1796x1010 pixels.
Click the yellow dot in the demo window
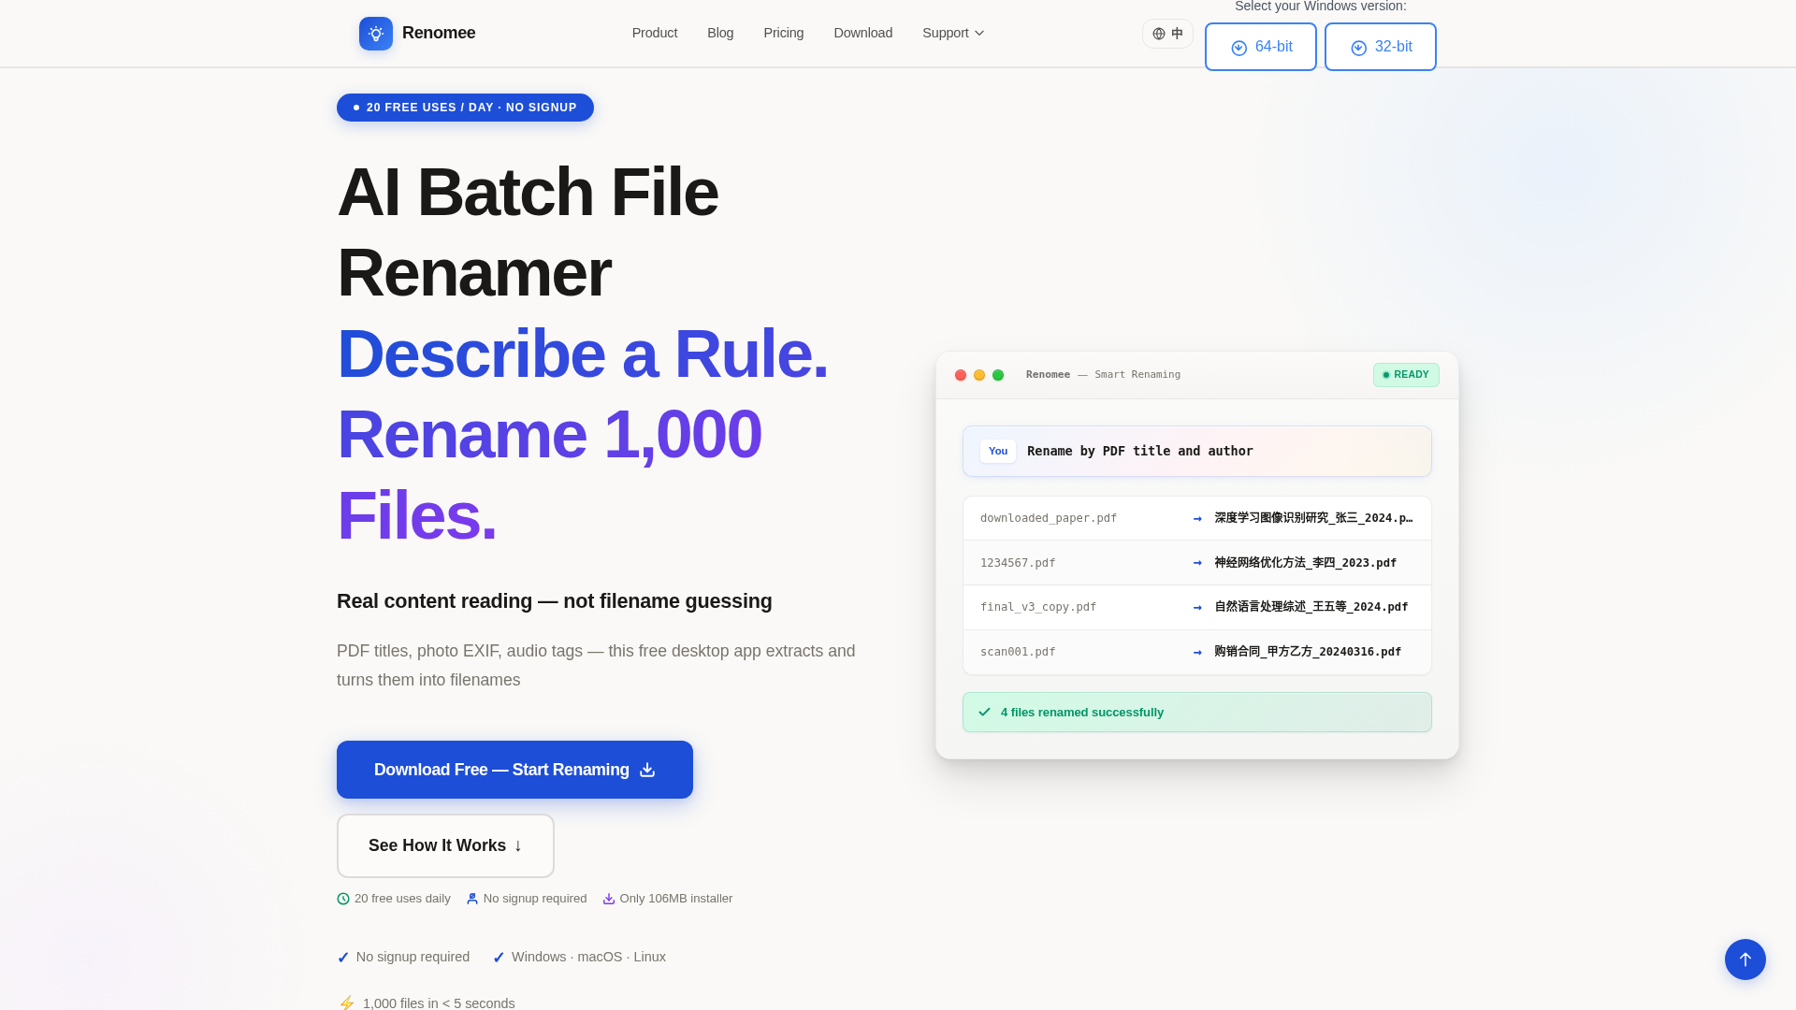[x=979, y=375]
